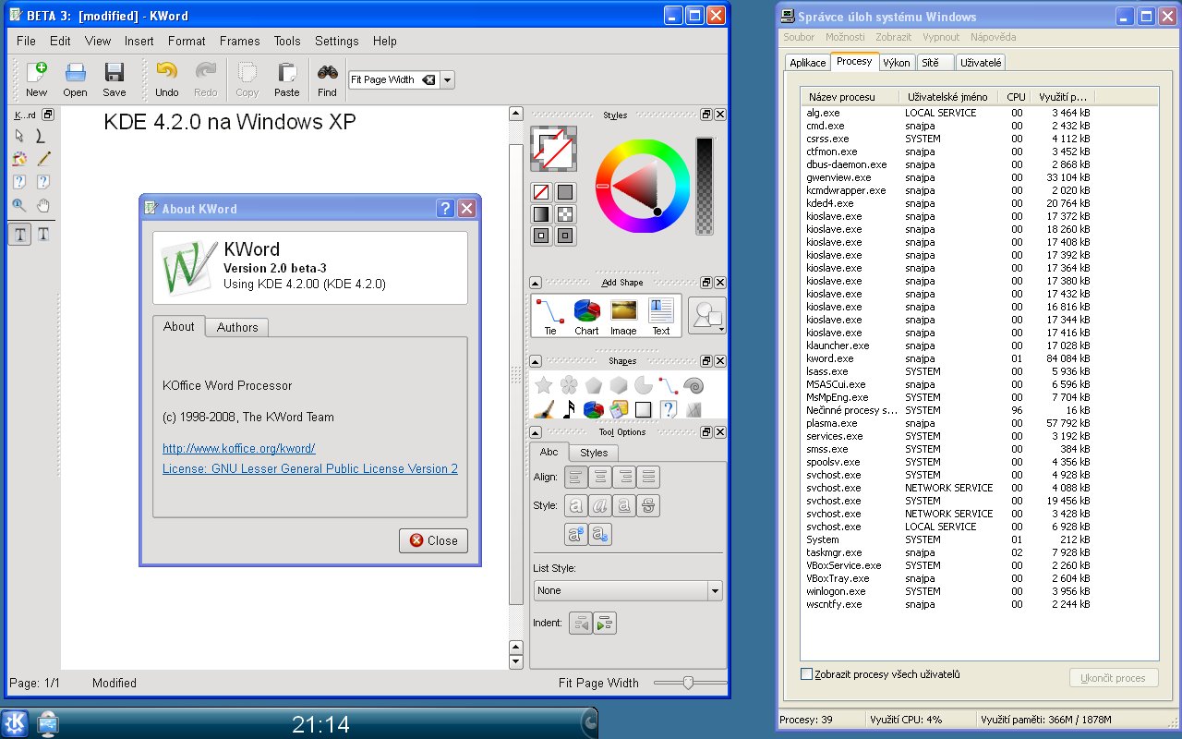1182x739 pixels.
Task: Select the pencil drawing tool
Action: pyautogui.click(x=42, y=159)
